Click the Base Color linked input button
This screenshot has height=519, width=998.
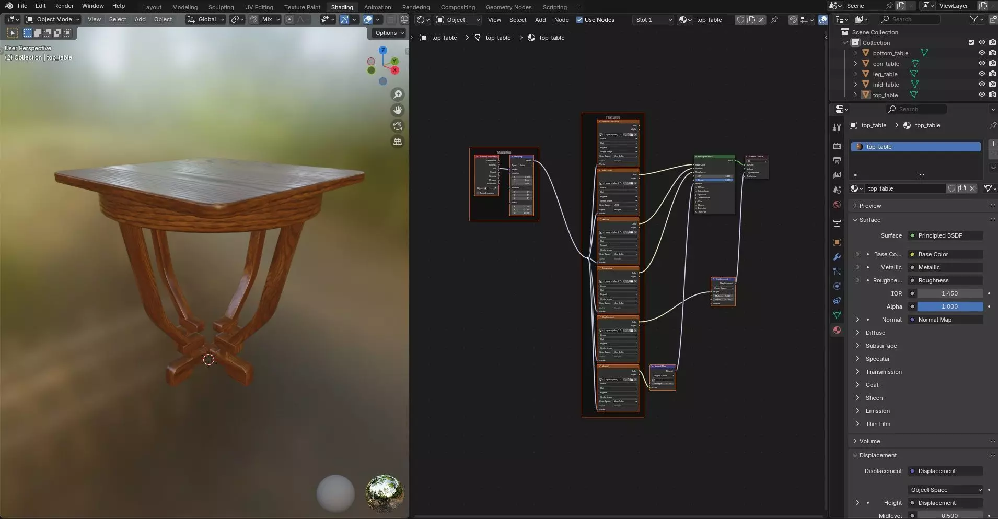(x=945, y=254)
